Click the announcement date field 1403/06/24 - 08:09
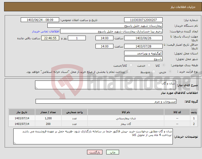The height and width of the screenshot is (159, 202). click(x=40, y=20)
